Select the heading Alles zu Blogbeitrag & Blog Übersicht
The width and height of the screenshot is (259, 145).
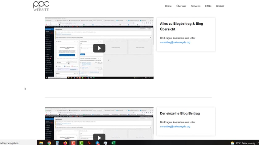tap(181, 27)
